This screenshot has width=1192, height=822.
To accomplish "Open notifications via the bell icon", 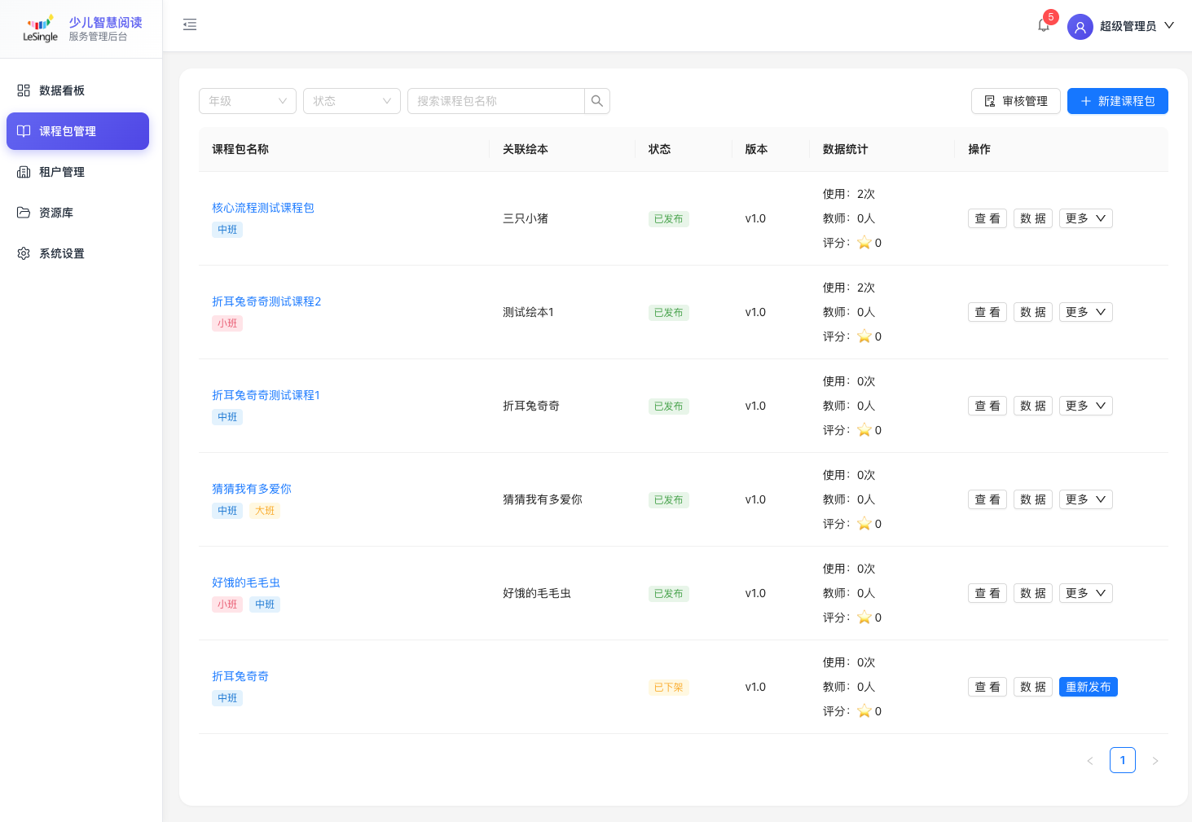I will [1044, 25].
